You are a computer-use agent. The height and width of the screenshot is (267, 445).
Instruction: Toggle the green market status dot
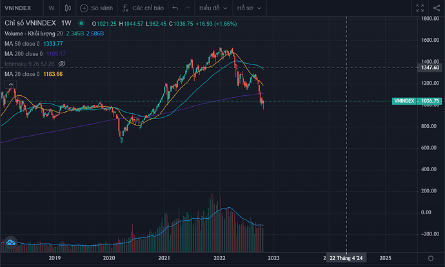click(x=81, y=23)
